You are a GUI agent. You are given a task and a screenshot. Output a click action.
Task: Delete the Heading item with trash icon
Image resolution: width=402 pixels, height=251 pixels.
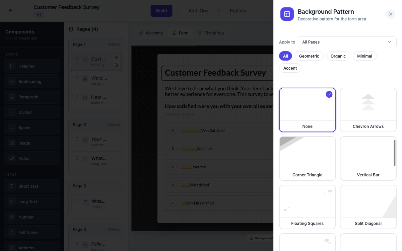pos(116,65)
